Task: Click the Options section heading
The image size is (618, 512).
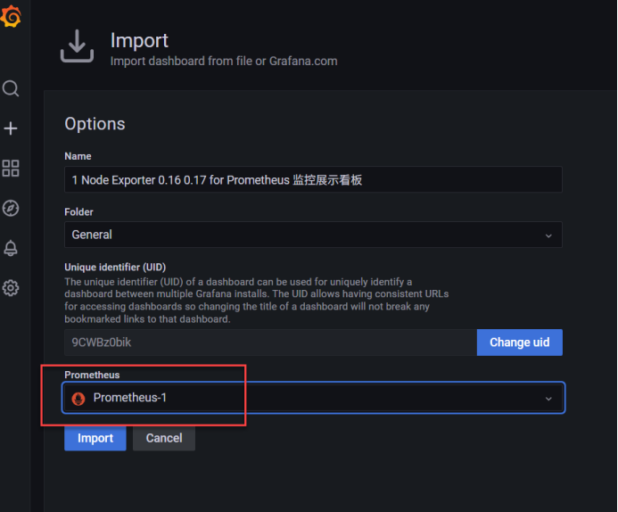Action: tap(95, 124)
